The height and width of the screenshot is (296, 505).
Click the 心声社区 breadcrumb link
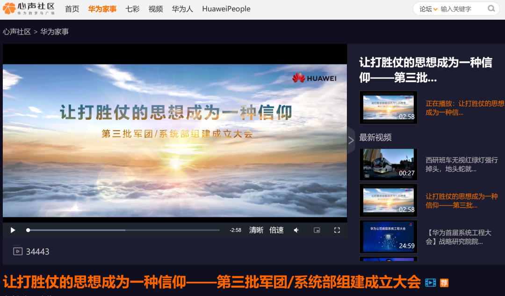(17, 32)
